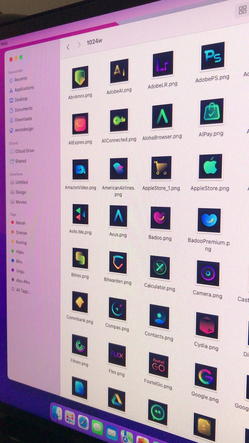Open Messages from the Dock
Image resolution: width=249 pixels, height=443 pixels.
97,427
